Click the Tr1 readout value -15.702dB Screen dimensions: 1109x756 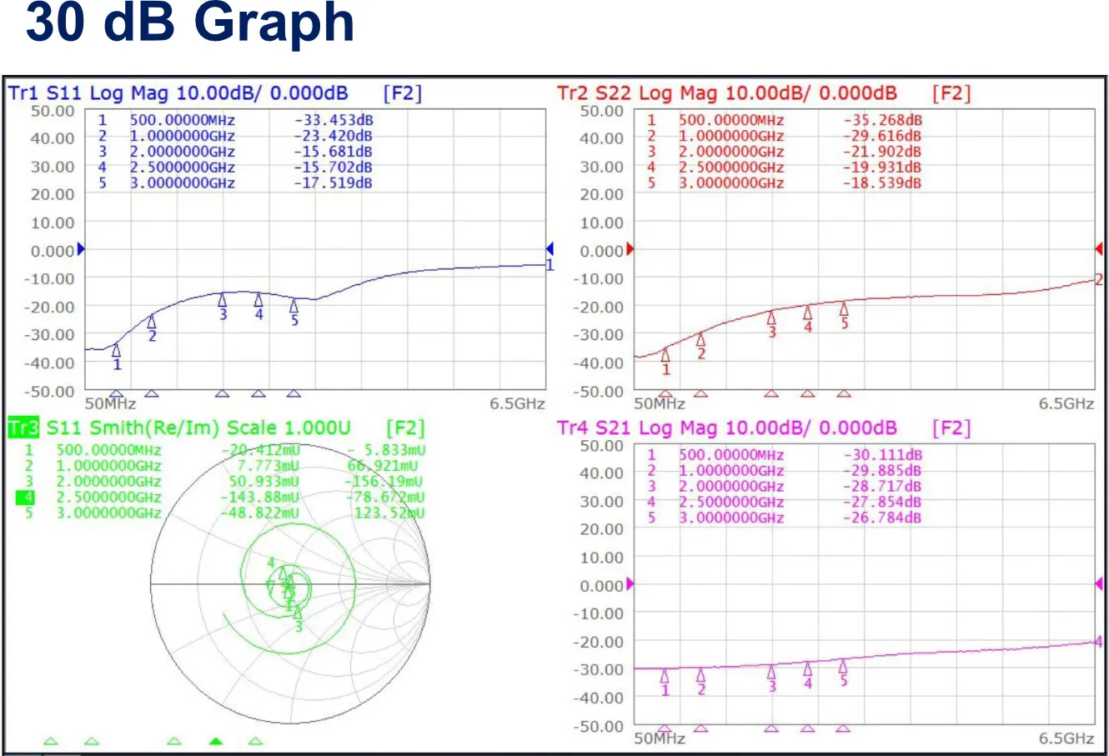333,168
